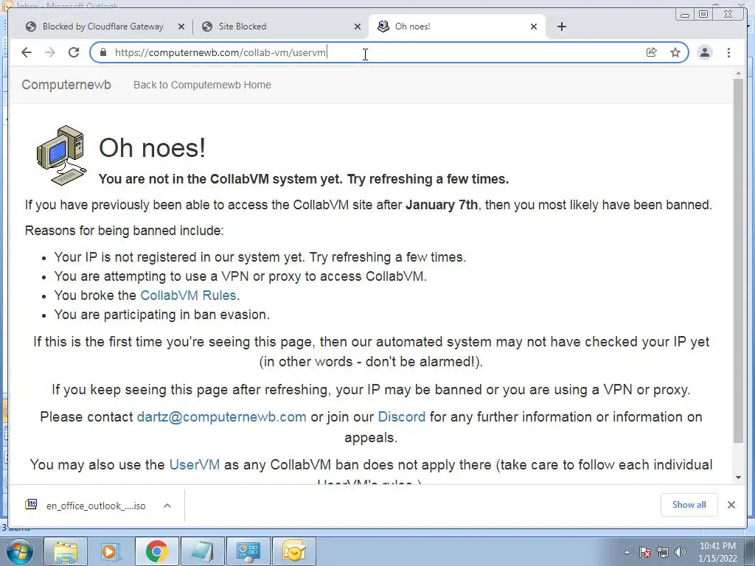Open the Chrome three-dot menu

pos(728,52)
